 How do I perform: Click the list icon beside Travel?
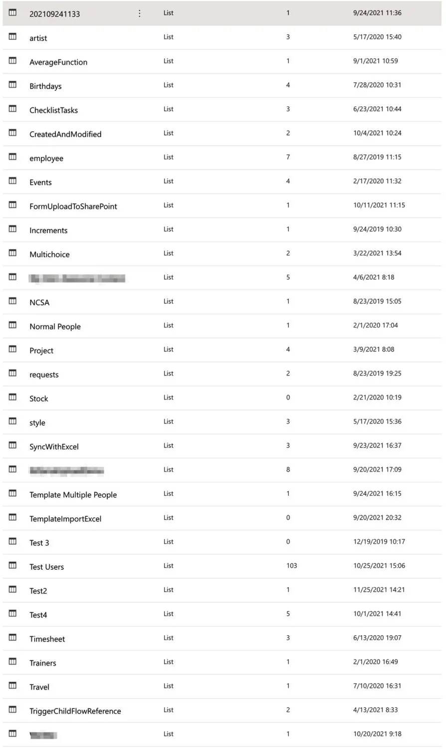click(12, 686)
